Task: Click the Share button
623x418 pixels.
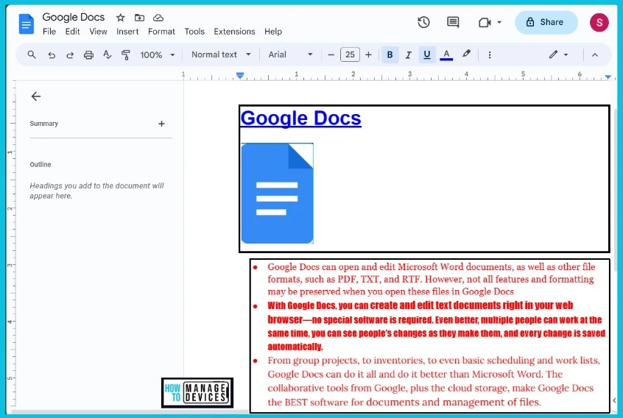Action: tap(546, 22)
